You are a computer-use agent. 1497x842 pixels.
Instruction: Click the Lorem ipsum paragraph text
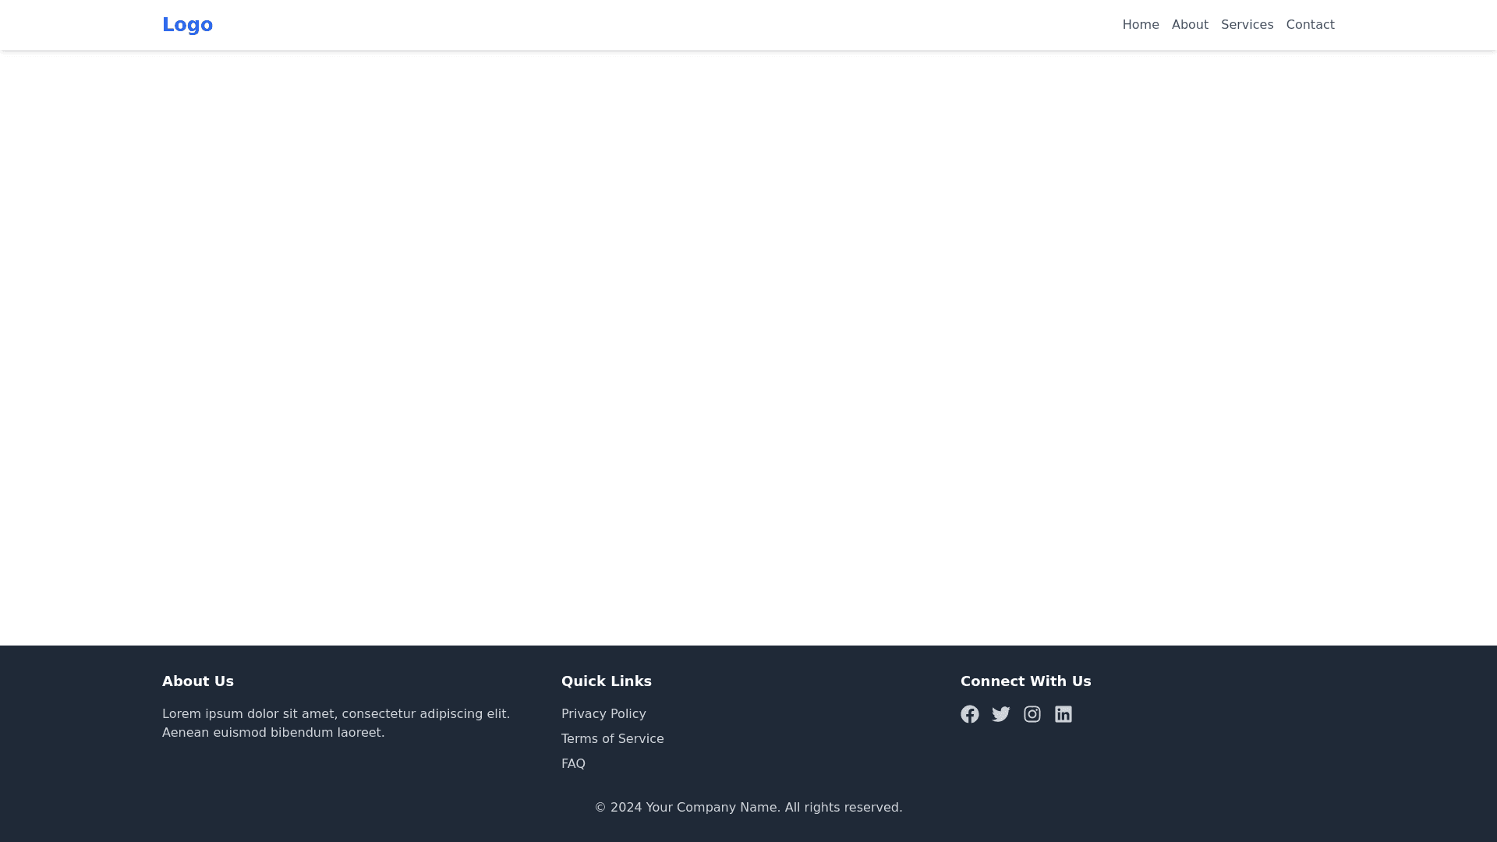click(335, 714)
